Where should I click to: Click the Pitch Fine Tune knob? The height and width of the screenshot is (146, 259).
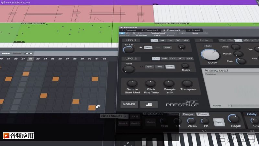coord(151,84)
